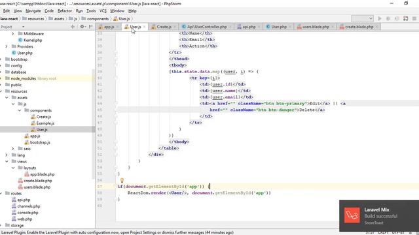The image size is (419, 235).
Task: Select the config folder
Action: point(13,66)
